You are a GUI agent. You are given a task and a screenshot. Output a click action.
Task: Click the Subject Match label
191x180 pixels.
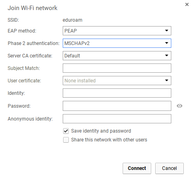point(24,68)
